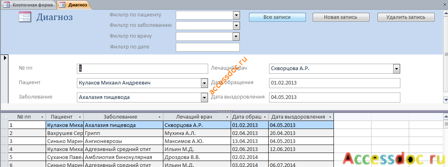The height and width of the screenshot is (167, 448).
Task: Click the Диагноз form icon in the header
Action: pyautogui.click(x=25, y=17)
